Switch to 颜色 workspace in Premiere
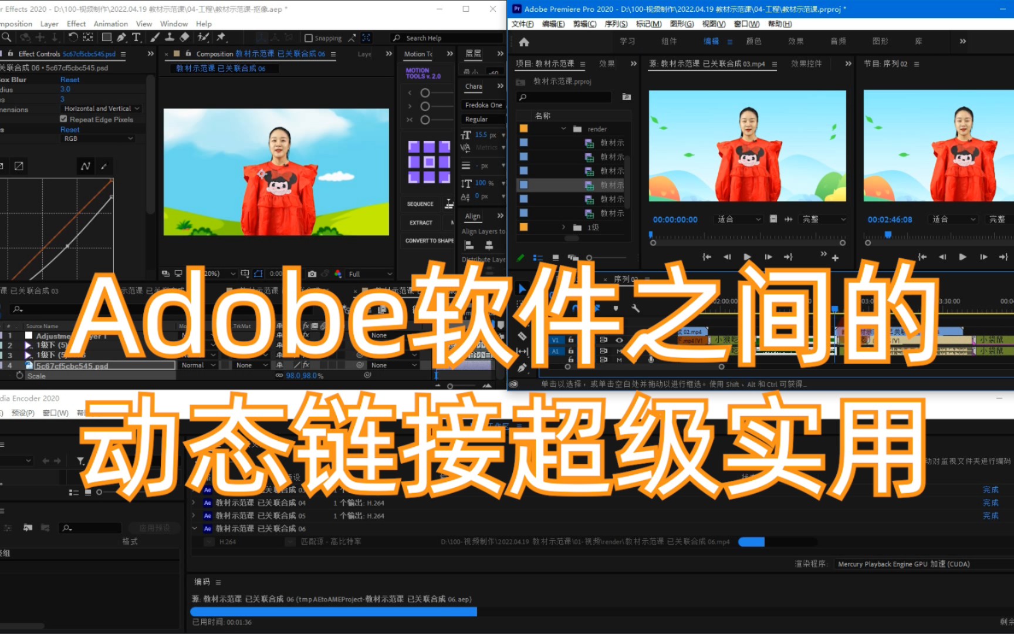 [753, 42]
